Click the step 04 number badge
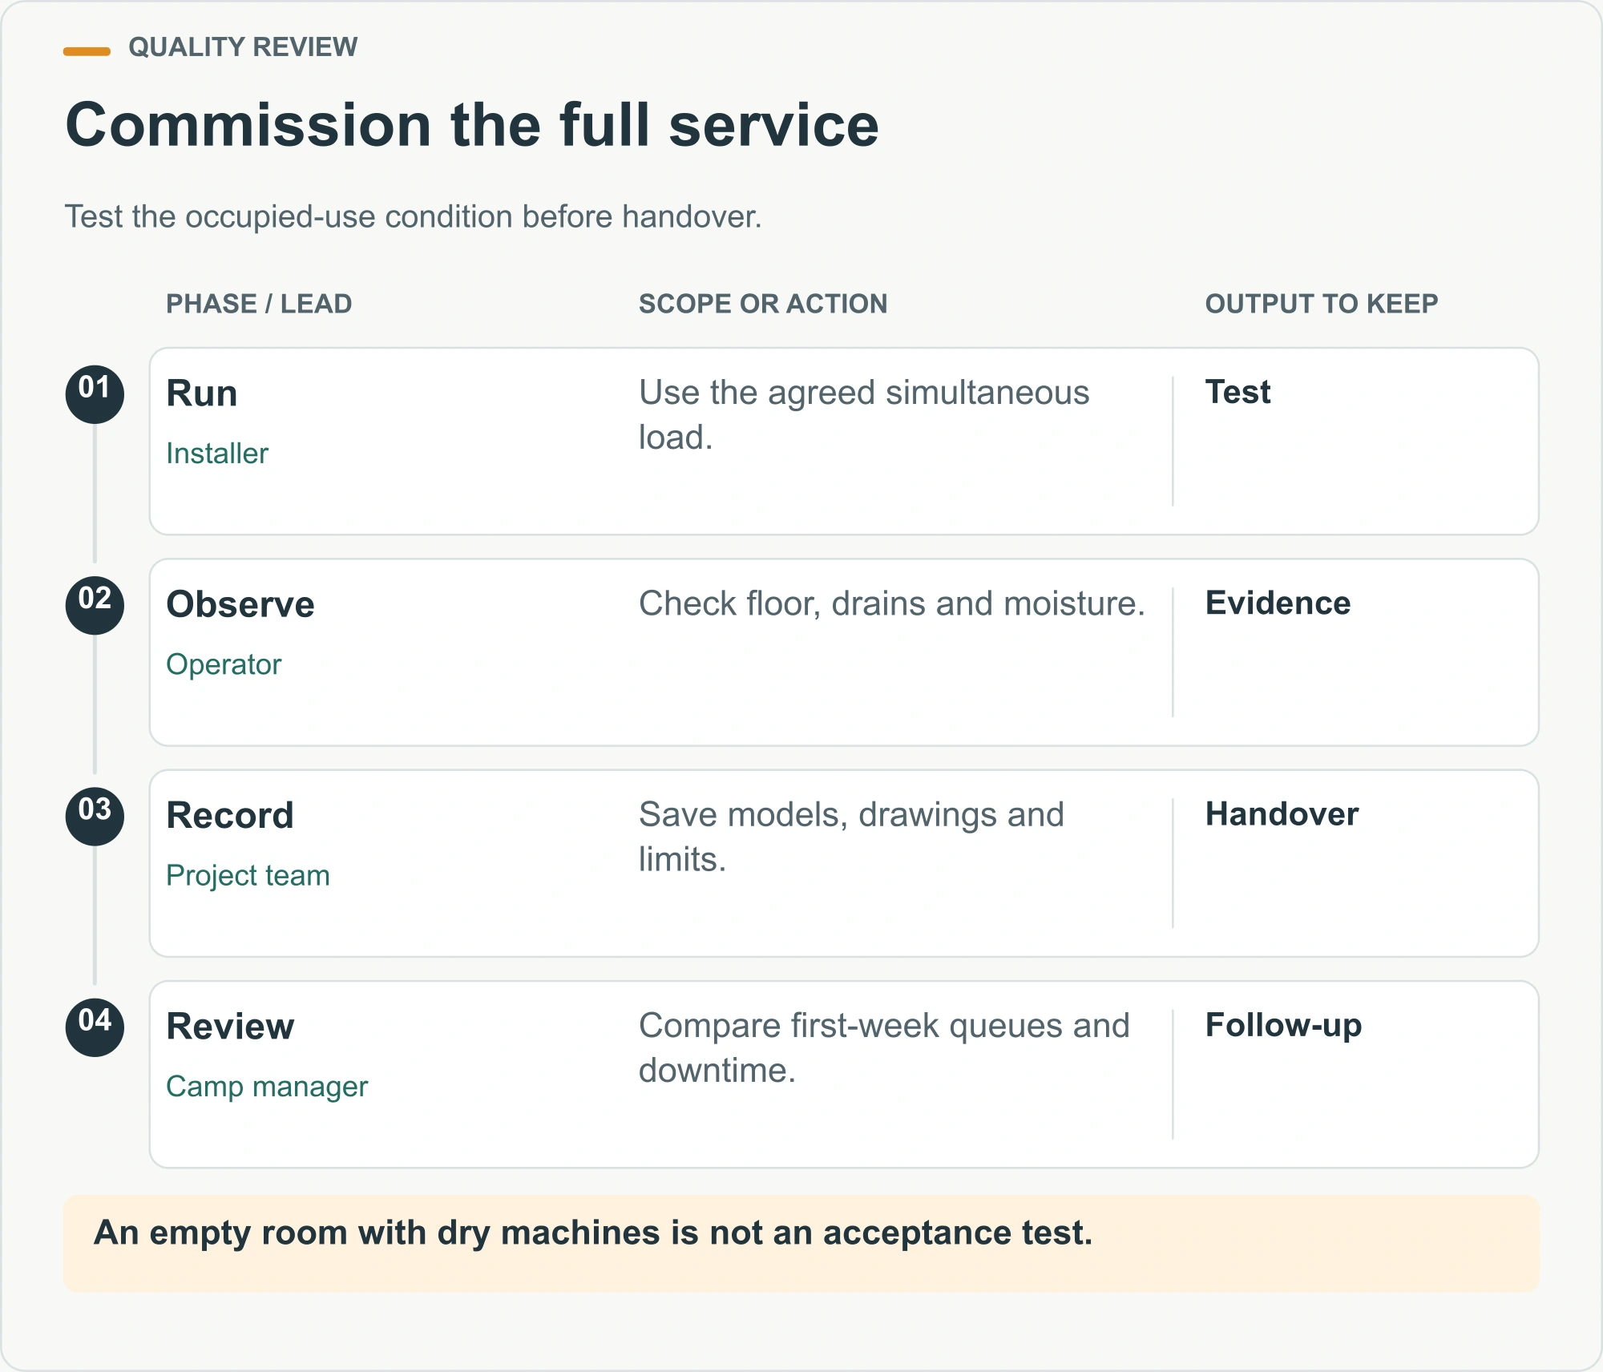 (x=95, y=1027)
